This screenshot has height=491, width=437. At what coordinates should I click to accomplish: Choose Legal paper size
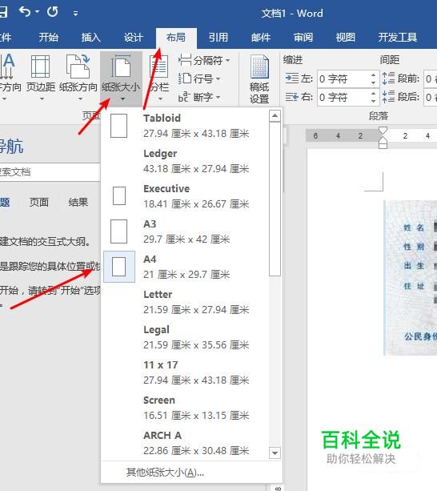(185, 337)
